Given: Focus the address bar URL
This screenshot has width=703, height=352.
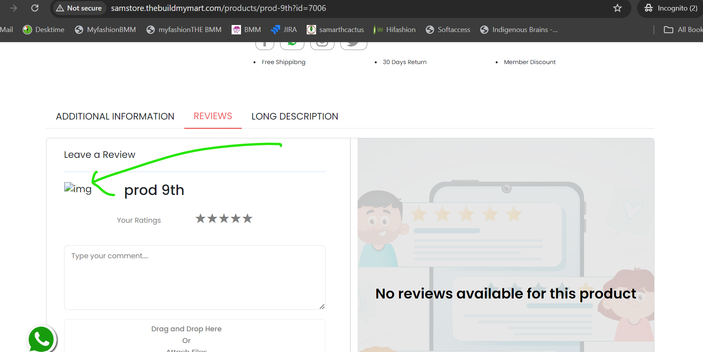Looking at the screenshot, I should click(218, 8).
